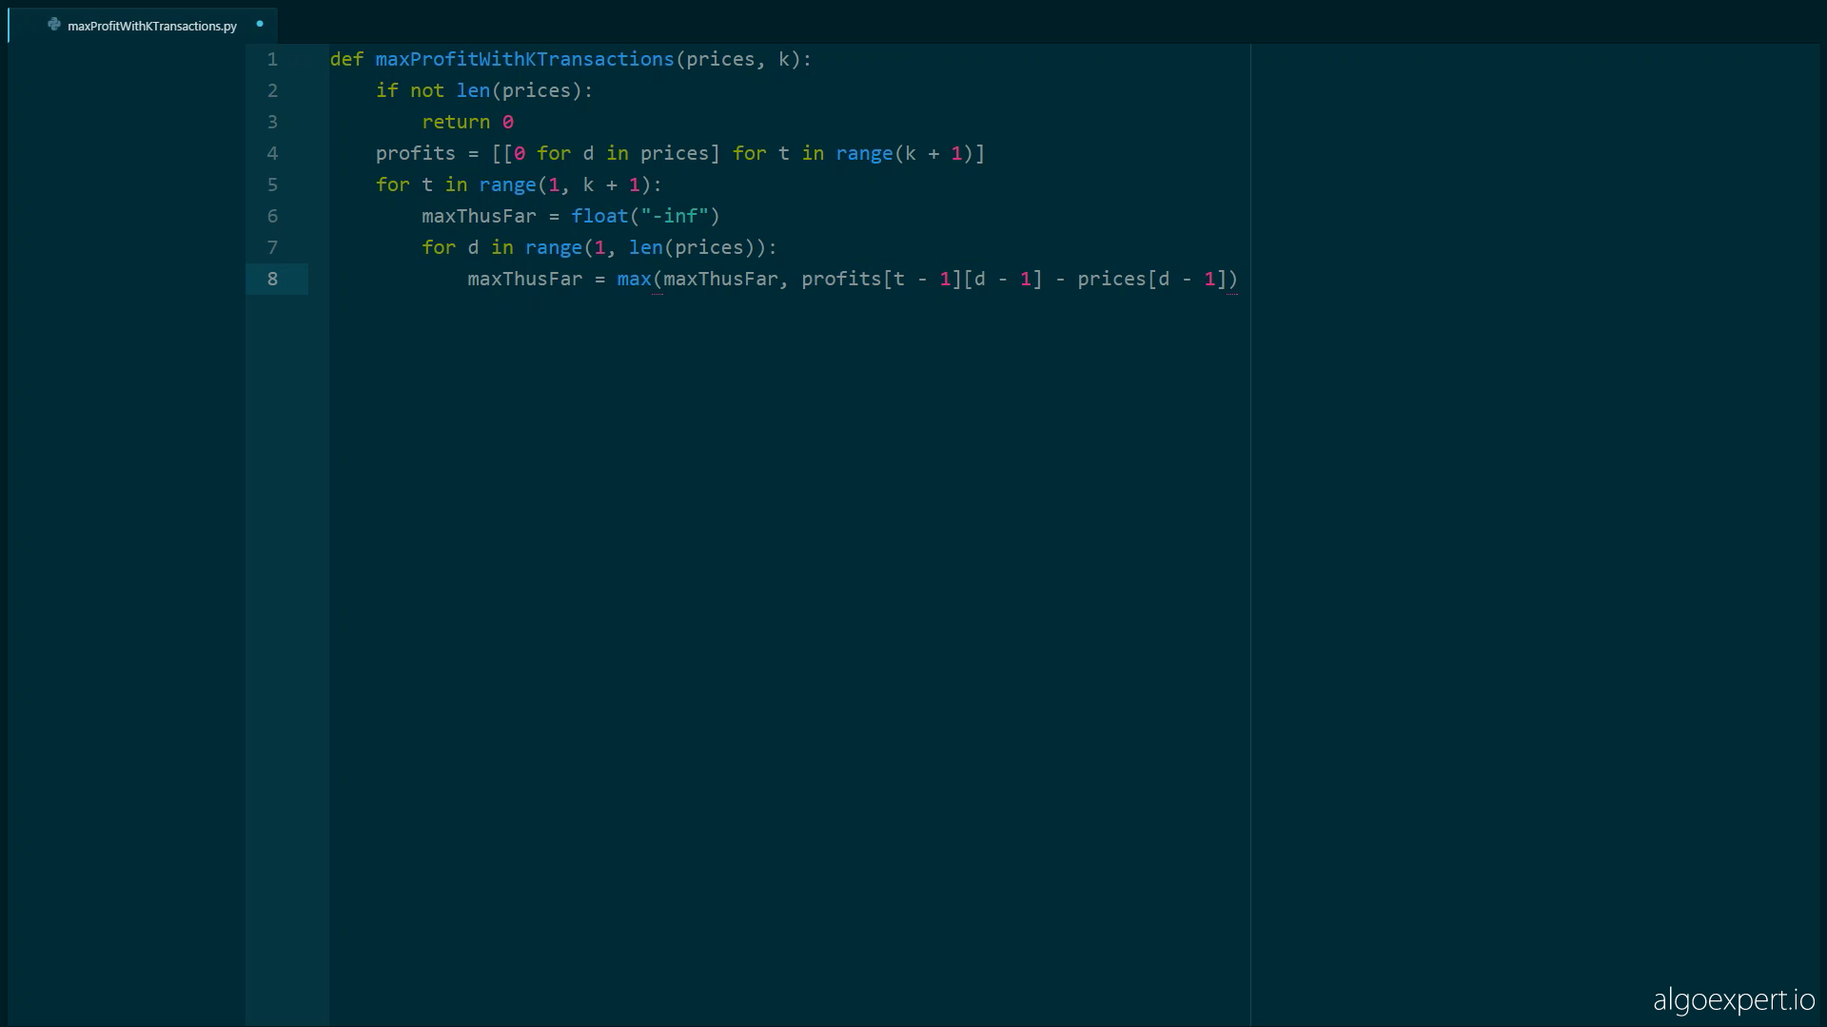Click 'for d in' on line 7

click(x=467, y=247)
